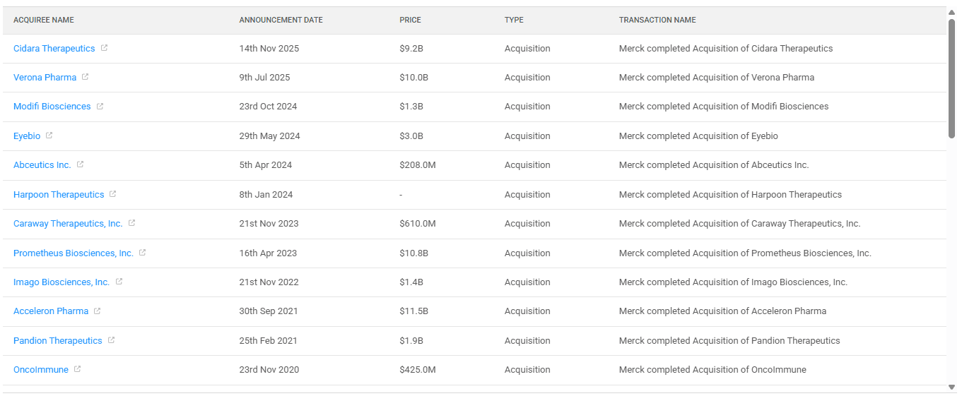The width and height of the screenshot is (962, 396).
Task: Select the $3.0B price cell
Action: (x=411, y=136)
